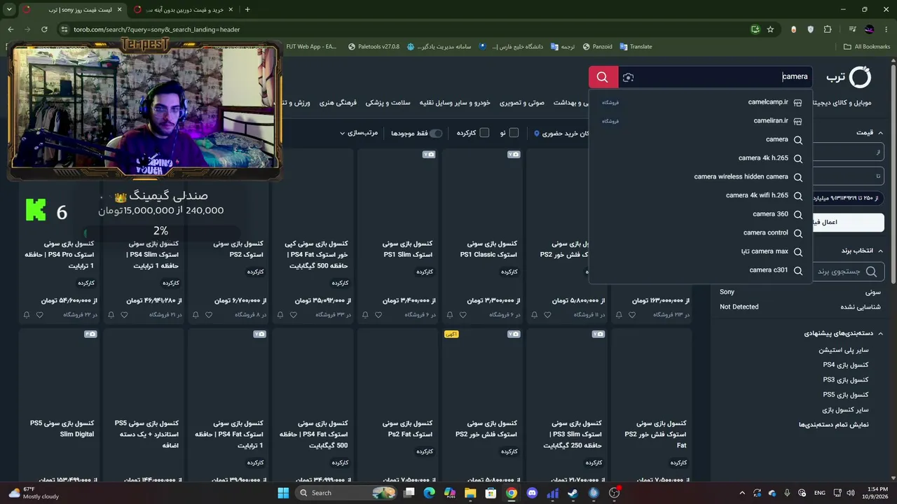The height and width of the screenshot is (504, 897).
Task: Favorite the PS4 Pro console with heart icon
Action: 39,315
